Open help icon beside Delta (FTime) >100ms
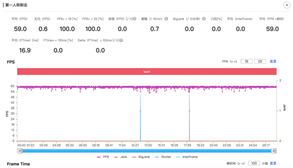 (121, 40)
